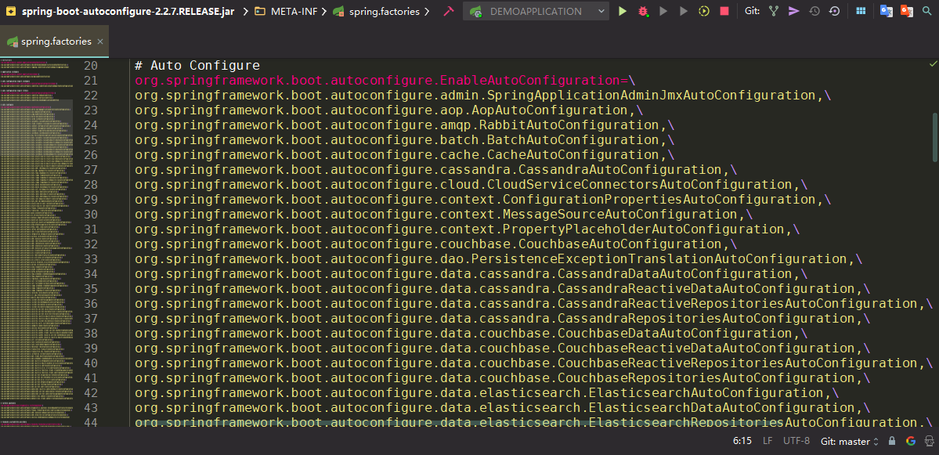Click the yellow circular run icon
This screenshot has width=939, height=455.
click(x=704, y=12)
